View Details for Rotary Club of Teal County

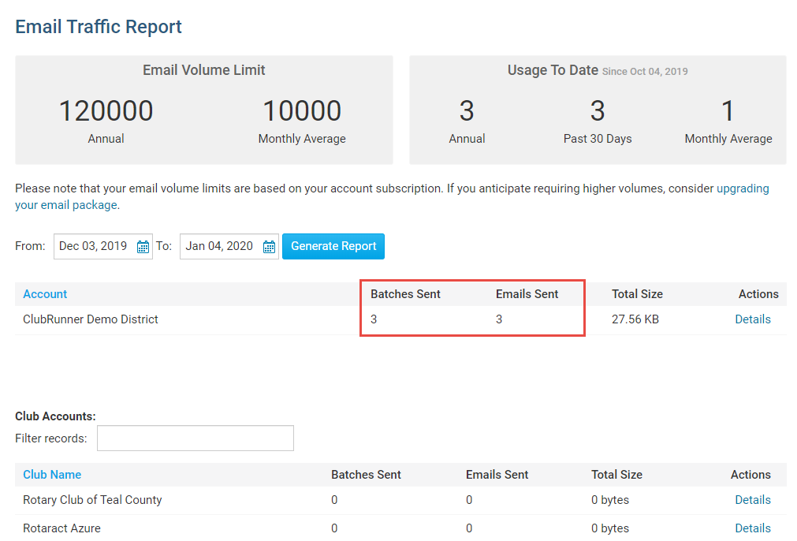click(752, 500)
